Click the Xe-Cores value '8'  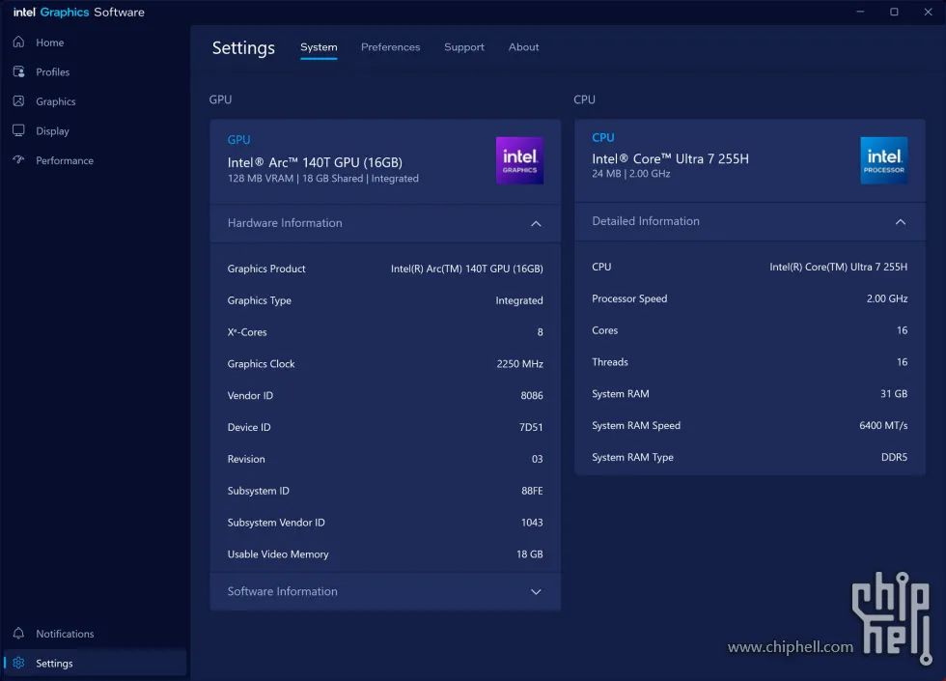pos(540,332)
